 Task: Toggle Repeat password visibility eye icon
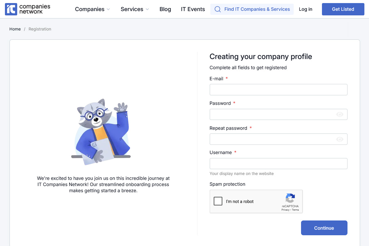click(339, 139)
